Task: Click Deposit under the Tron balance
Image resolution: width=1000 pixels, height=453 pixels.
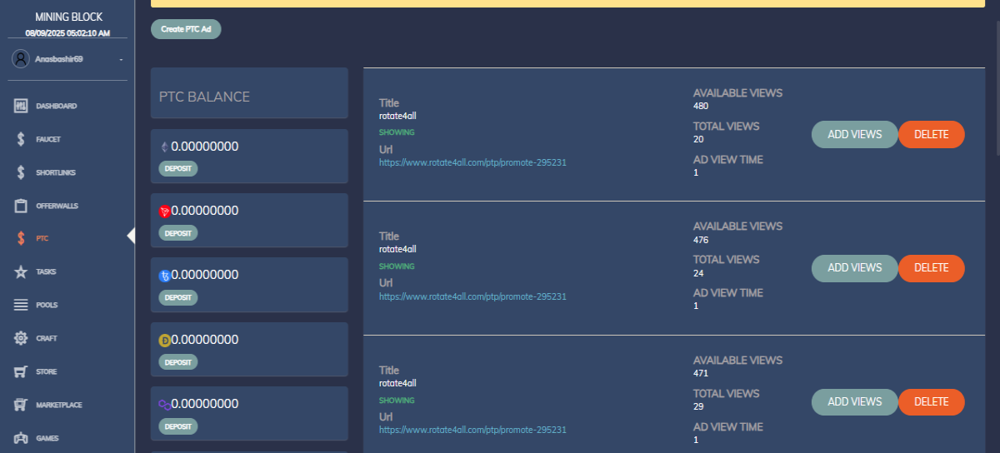Action: (177, 233)
